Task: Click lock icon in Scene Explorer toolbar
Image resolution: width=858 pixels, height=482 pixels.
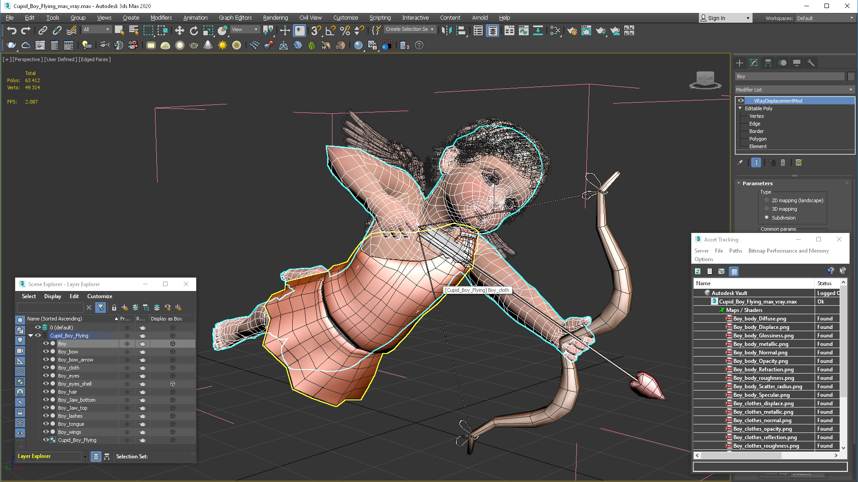Action: (x=114, y=307)
